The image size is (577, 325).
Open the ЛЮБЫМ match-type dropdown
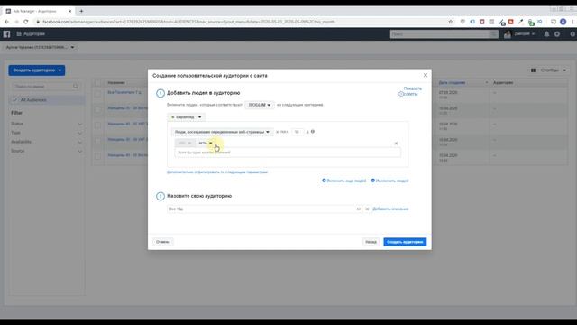(x=260, y=105)
